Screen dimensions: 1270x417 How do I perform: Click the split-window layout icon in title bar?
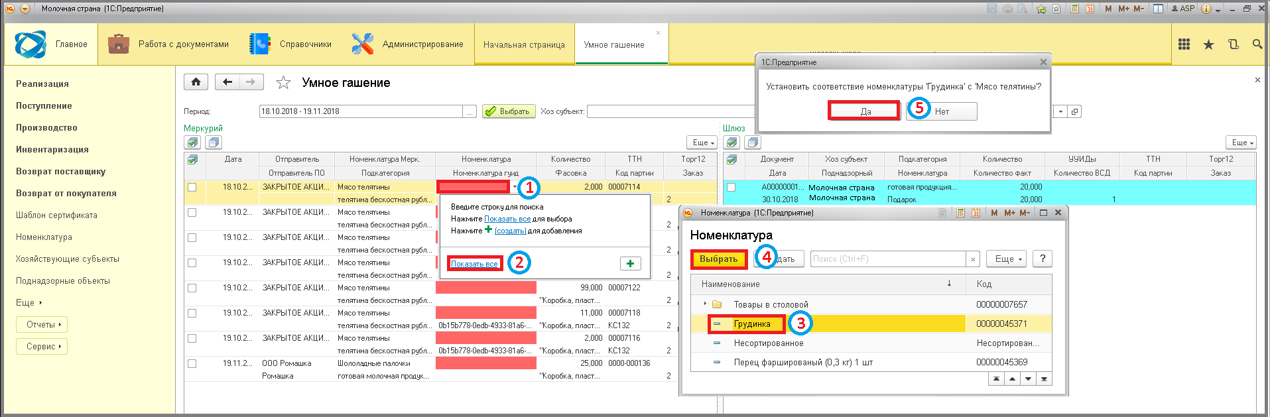(x=1158, y=9)
